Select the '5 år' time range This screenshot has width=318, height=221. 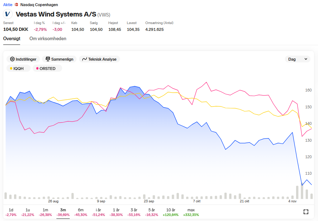(152, 212)
